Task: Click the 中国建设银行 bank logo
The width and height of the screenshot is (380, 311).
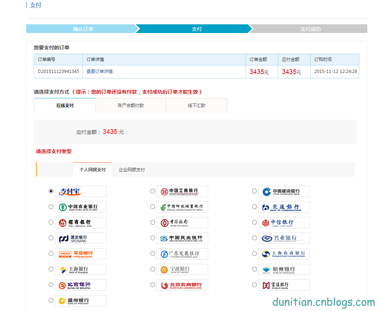Action: click(x=284, y=192)
